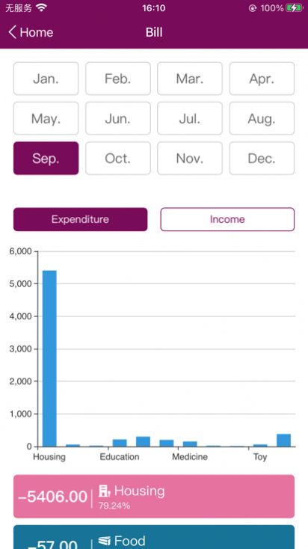
Task: Choose the Apr. month
Action: point(262,79)
